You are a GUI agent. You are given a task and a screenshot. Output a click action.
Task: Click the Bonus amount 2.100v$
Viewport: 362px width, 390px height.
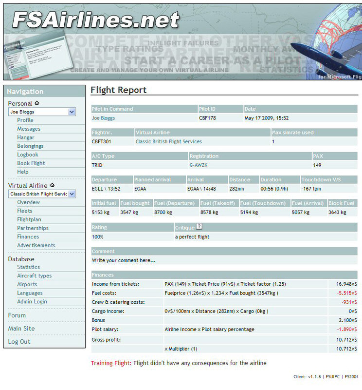click(348, 320)
